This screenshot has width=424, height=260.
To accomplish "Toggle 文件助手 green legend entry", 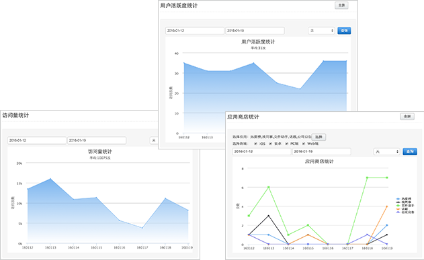I will click(x=405, y=206).
